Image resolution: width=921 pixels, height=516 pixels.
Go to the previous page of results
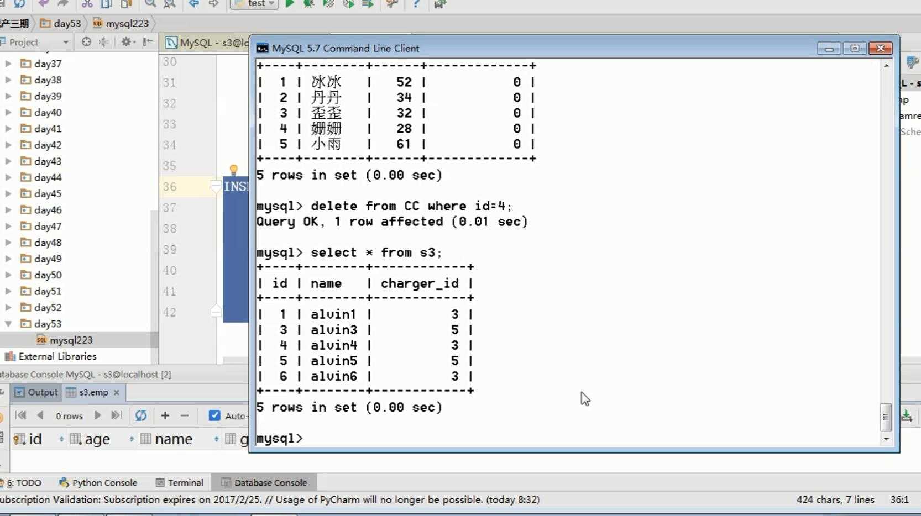(40, 415)
